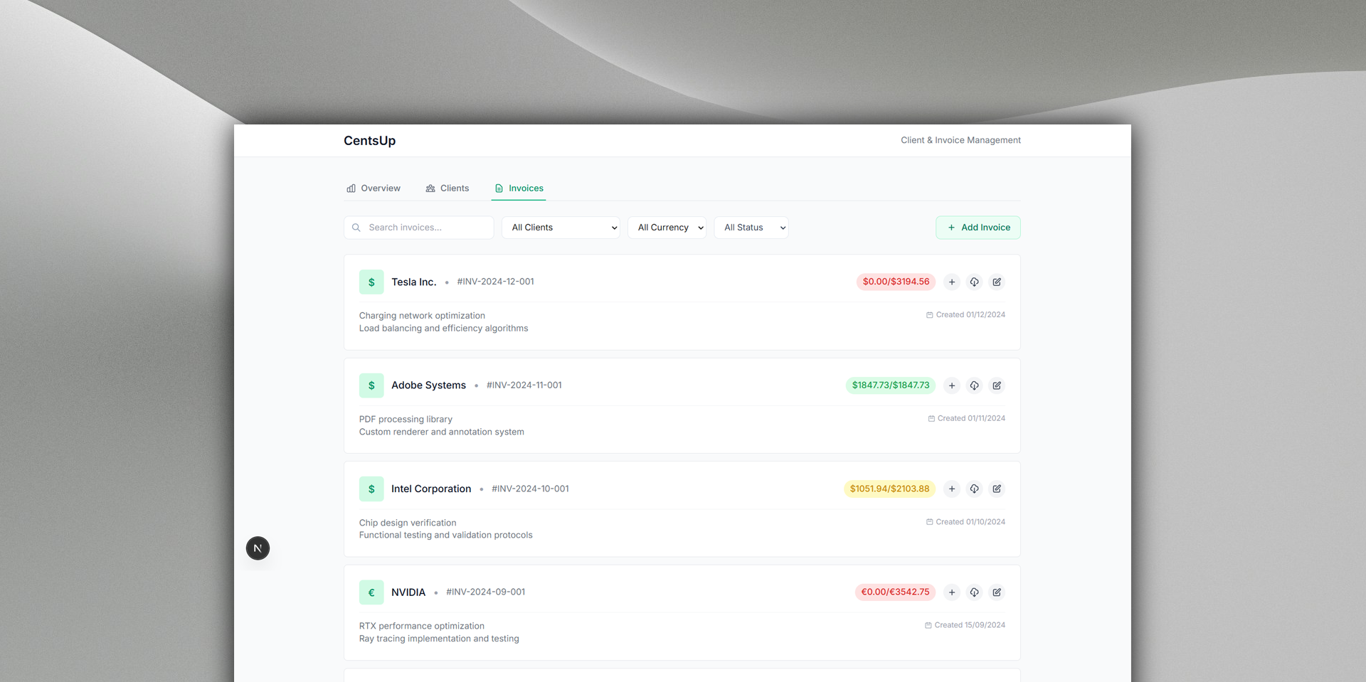Edit the Intel Corporation invoice

coord(997,489)
